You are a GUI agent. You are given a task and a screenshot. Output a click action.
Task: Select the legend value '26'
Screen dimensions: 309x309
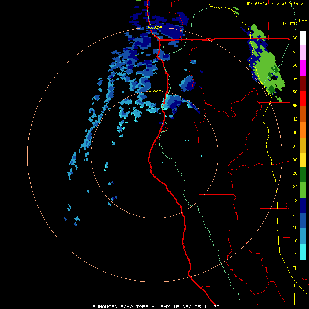coord(295,173)
